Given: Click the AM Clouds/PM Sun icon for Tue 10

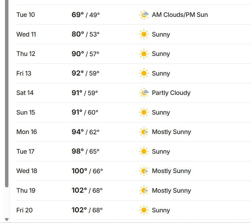Looking at the screenshot, I should [144, 15].
